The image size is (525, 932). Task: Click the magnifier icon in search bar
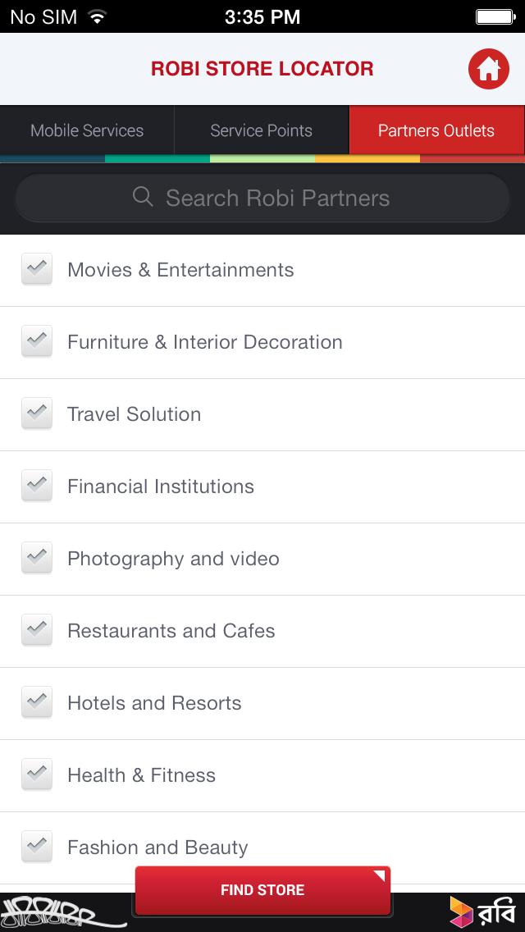pos(143,197)
